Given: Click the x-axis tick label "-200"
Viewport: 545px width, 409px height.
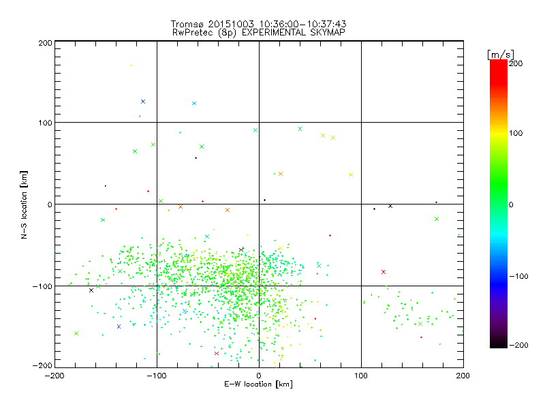Looking at the screenshot, I should coord(54,376).
